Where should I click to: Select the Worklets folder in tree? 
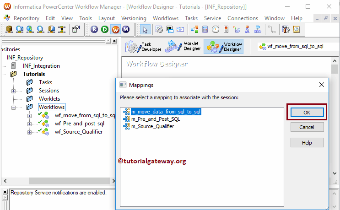point(49,99)
